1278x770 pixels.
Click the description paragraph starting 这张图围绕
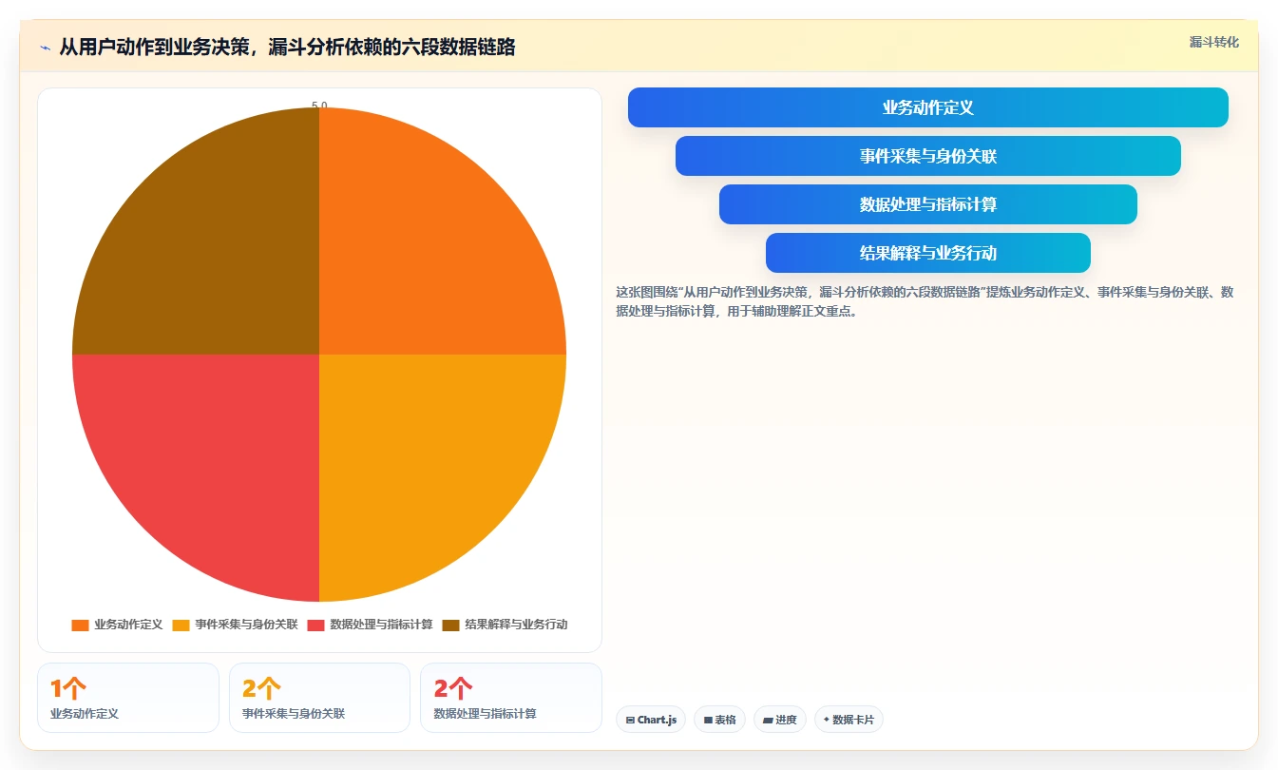click(925, 301)
